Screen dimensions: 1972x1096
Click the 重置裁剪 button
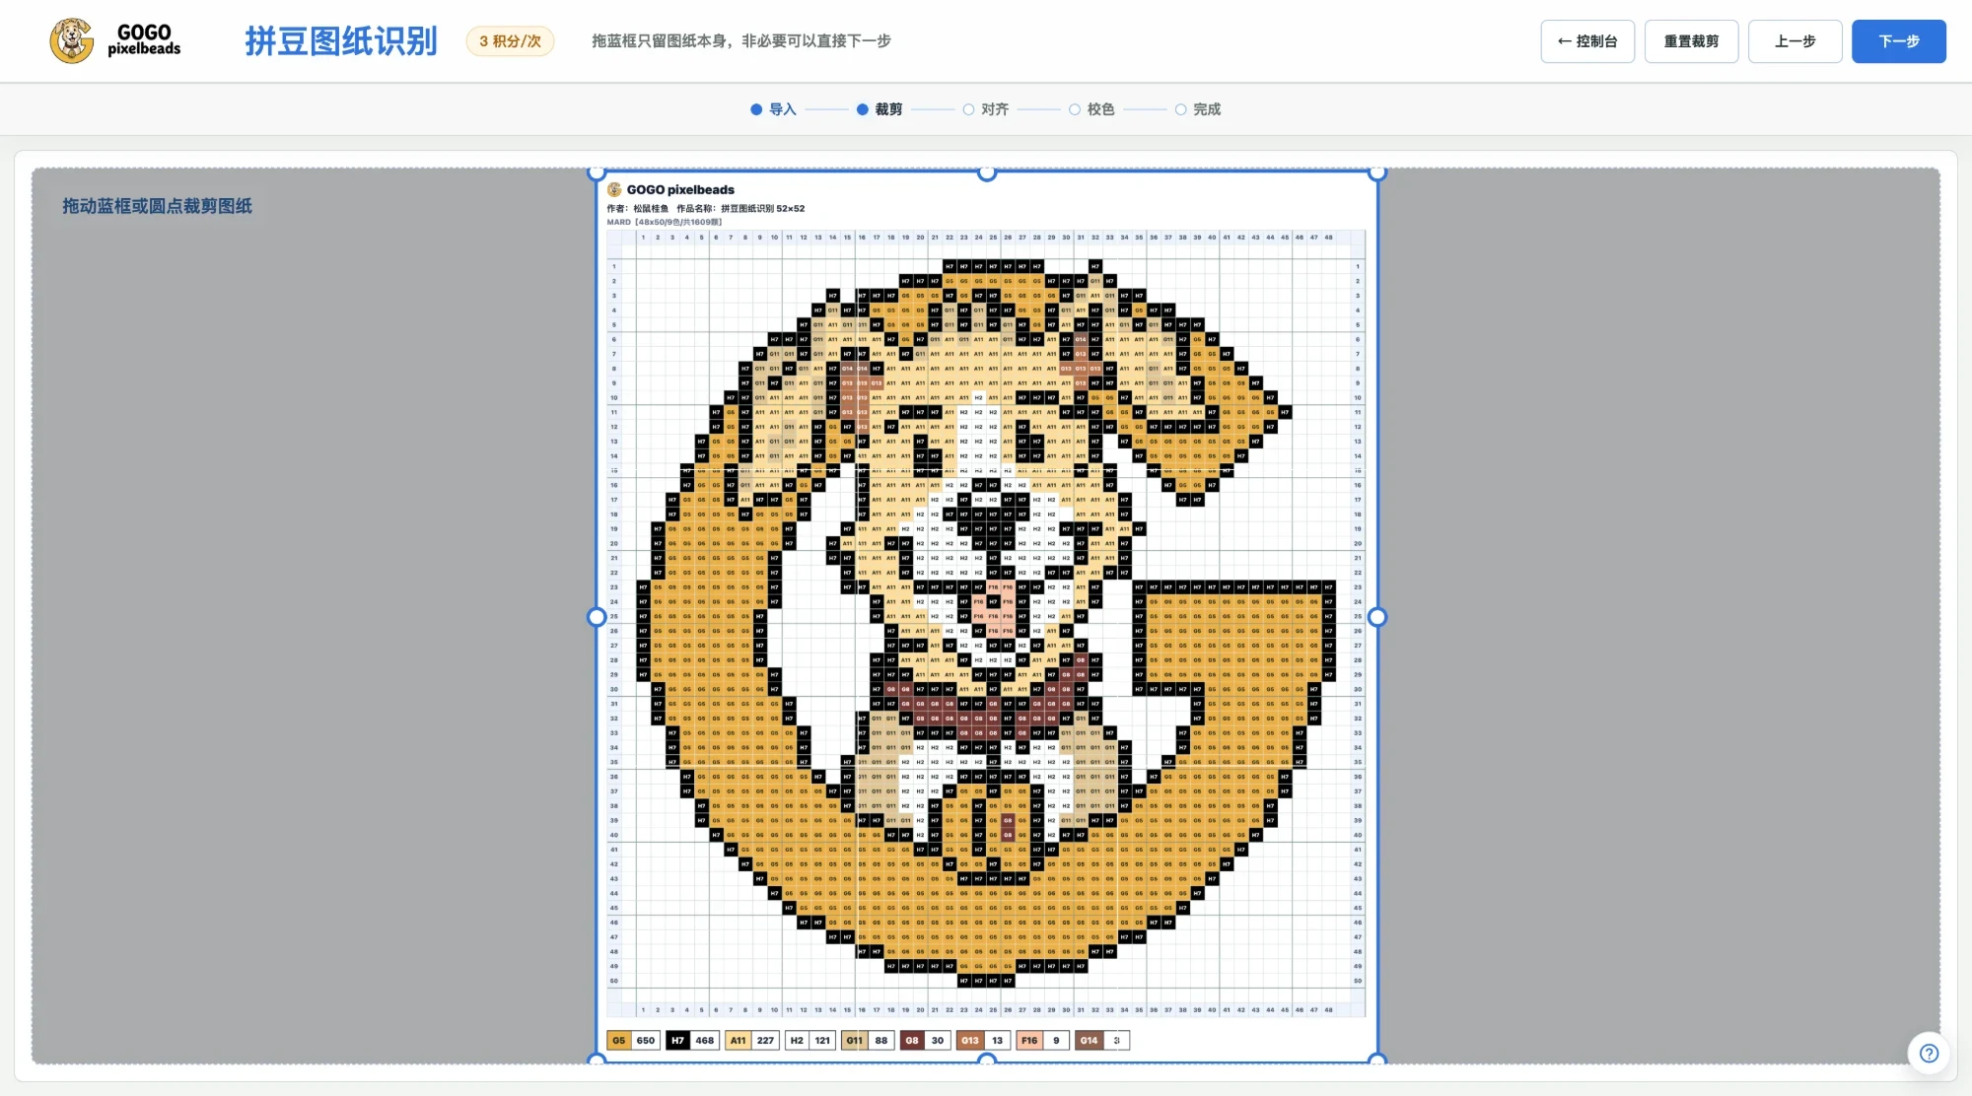[x=1691, y=41]
